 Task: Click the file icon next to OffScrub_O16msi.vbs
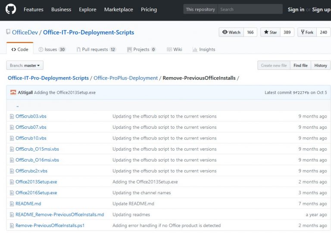click(x=12, y=160)
